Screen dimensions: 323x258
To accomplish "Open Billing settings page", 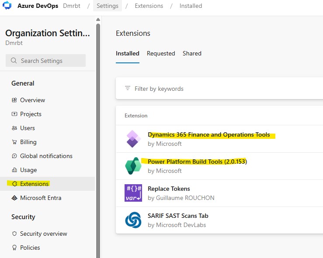I will coord(28,142).
